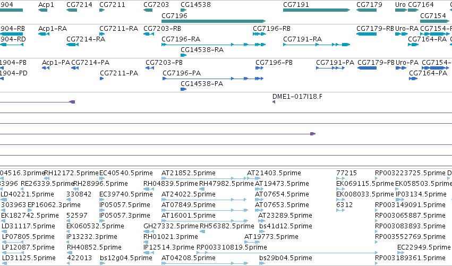452x266 pixels.
Task: Select EST RE26339.5prime
Action: (x=48, y=184)
